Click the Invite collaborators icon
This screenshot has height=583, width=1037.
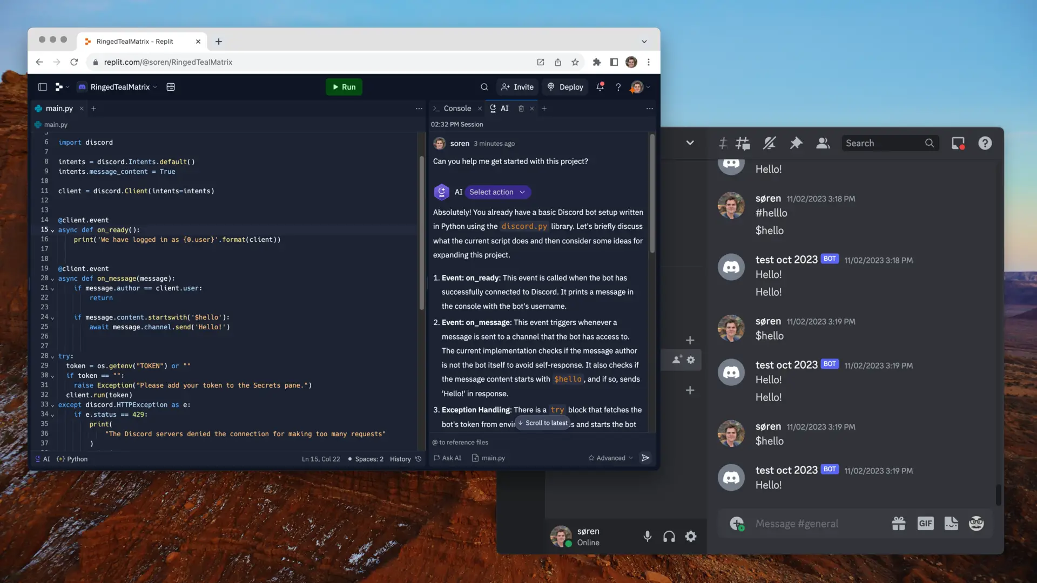(x=518, y=87)
